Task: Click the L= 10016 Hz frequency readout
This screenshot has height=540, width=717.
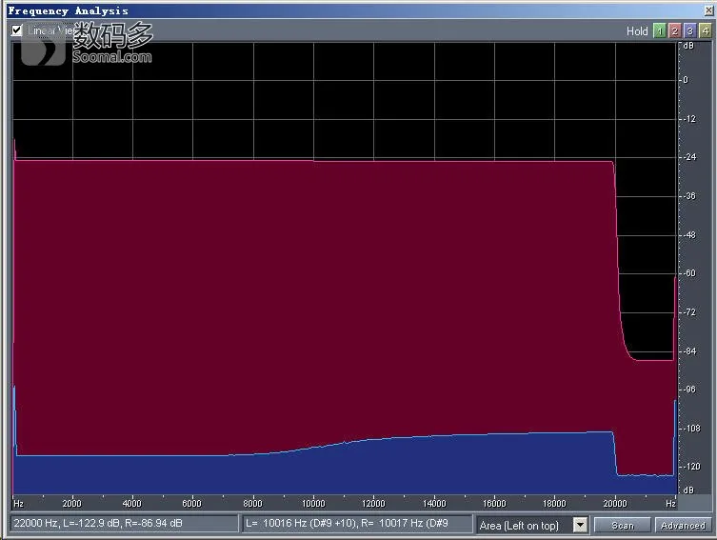Action: [x=357, y=524]
